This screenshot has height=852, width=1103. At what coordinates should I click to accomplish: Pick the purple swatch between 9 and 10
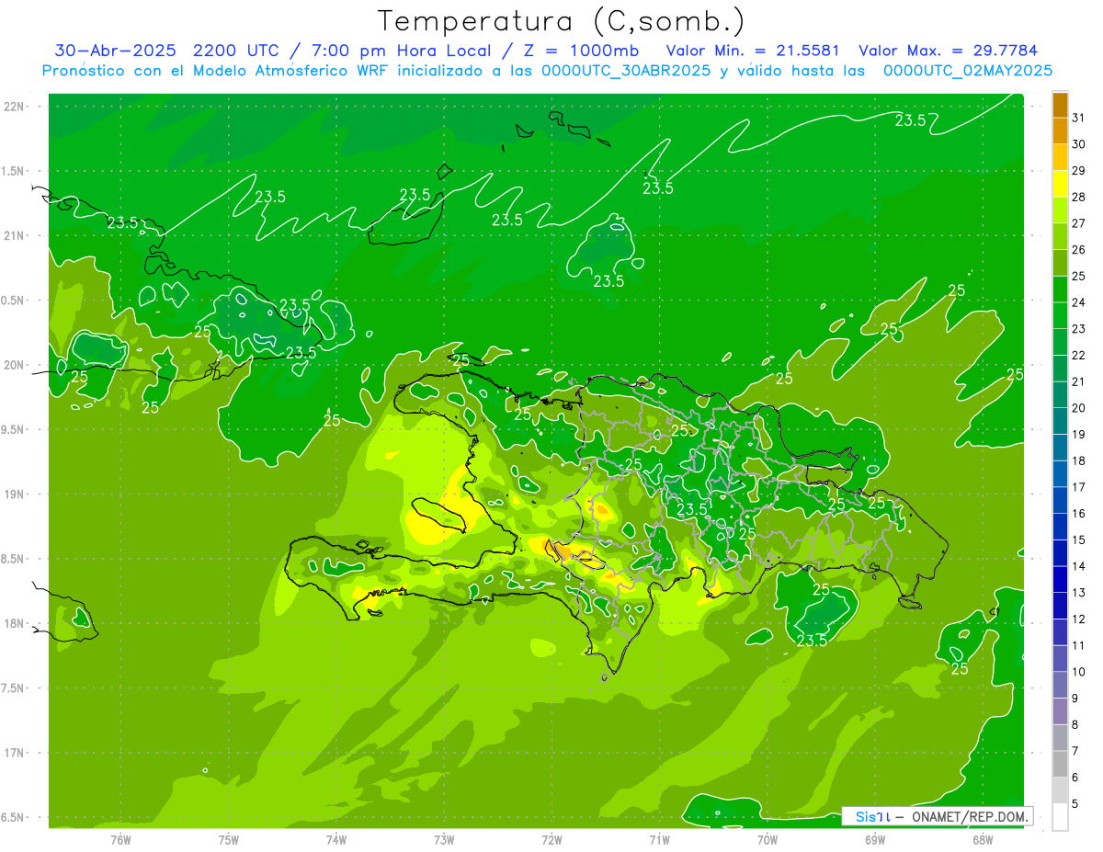[x=1060, y=685]
